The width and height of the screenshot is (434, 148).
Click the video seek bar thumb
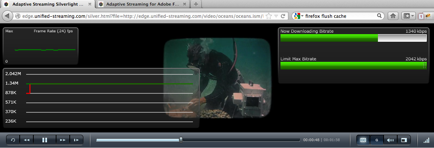(x=181, y=140)
